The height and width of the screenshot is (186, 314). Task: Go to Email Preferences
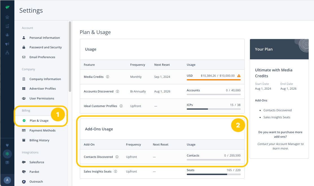point(42,57)
